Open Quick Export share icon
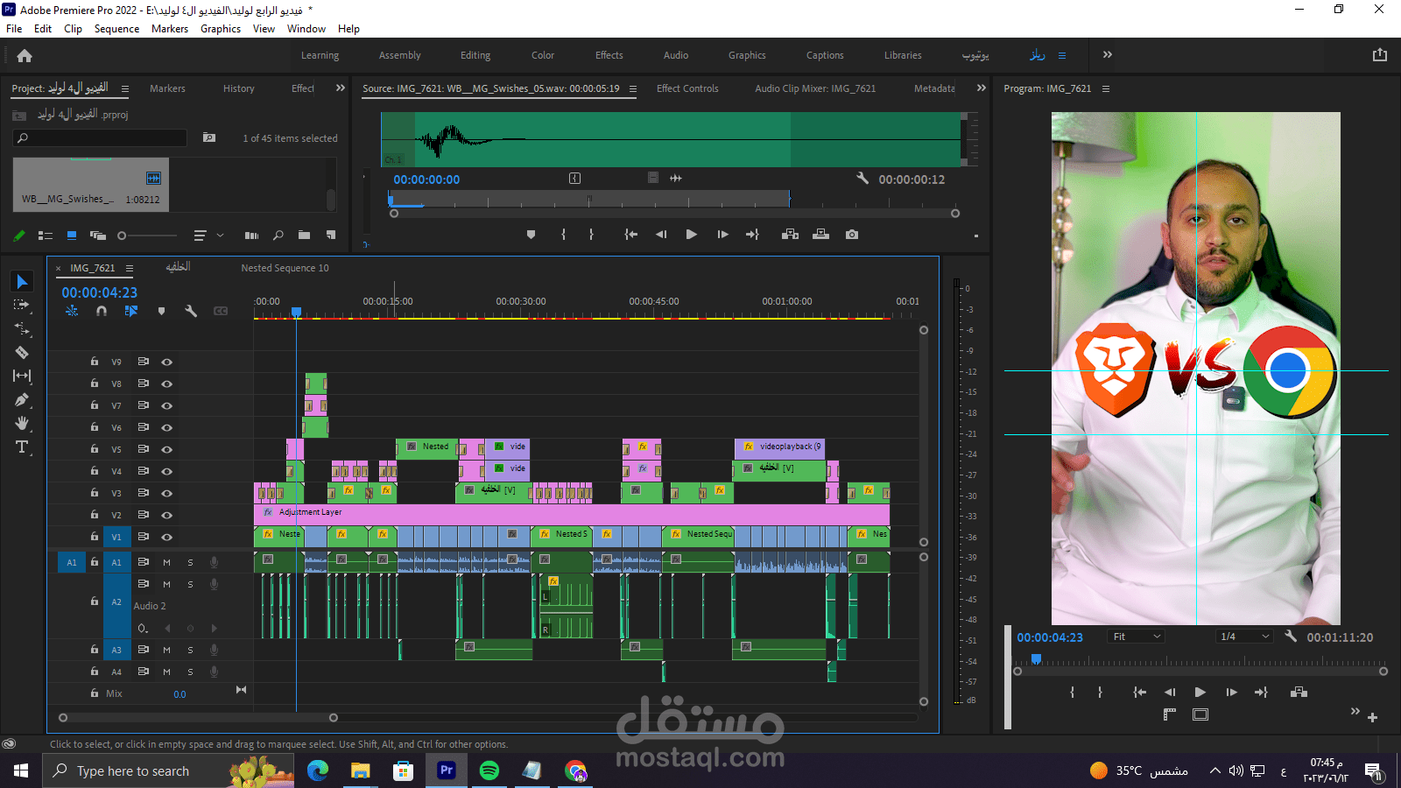Viewport: 1401px width, 788px height. [x=1380, y=54]
